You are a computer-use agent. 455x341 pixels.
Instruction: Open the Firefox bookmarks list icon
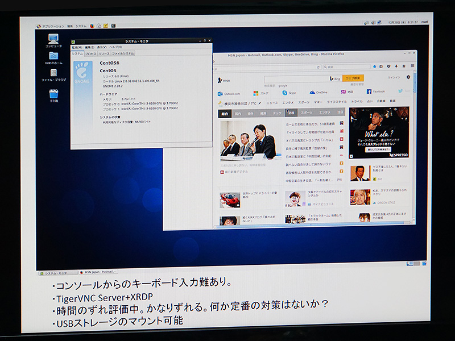click(381, 66)
